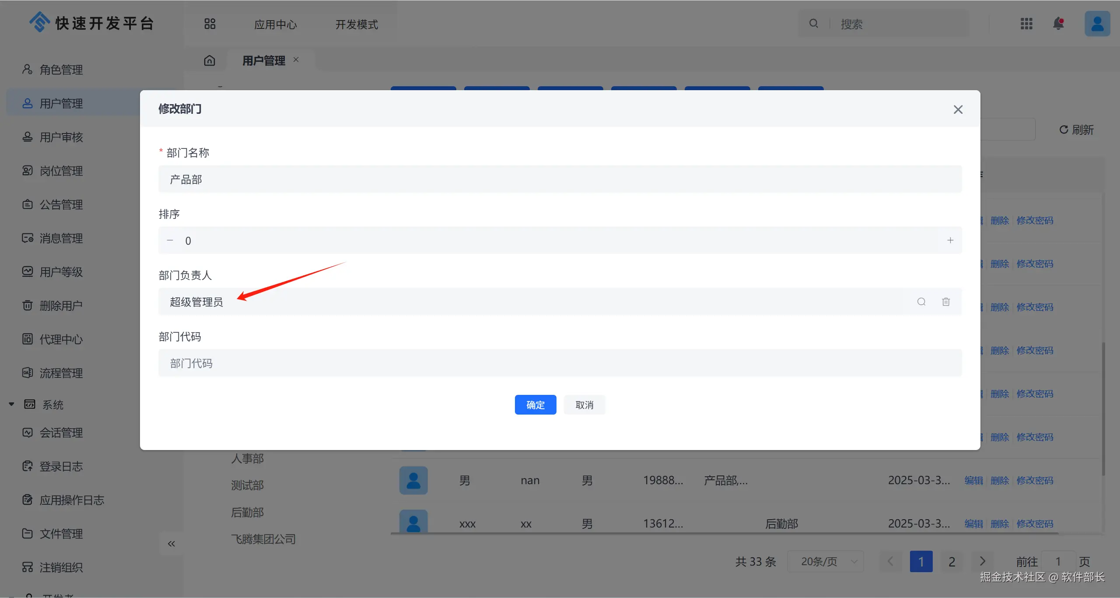Click the search icon in department leader field
The width and height of the screenshot is (1120, 598).
click(x=921, y=302)
